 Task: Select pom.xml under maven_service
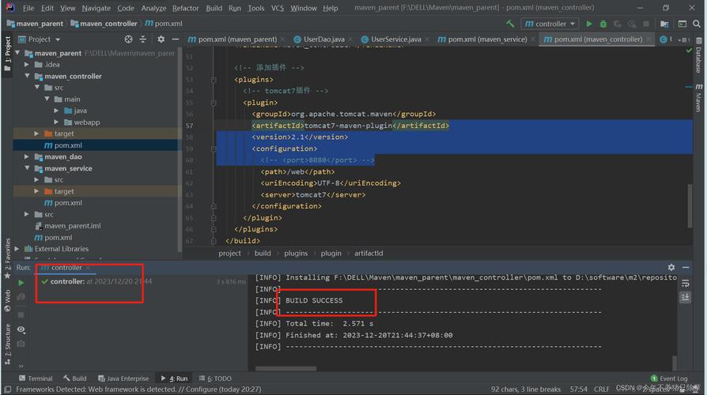[68, 203]
